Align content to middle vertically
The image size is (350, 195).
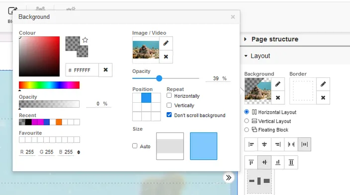(x=264, y=162)
